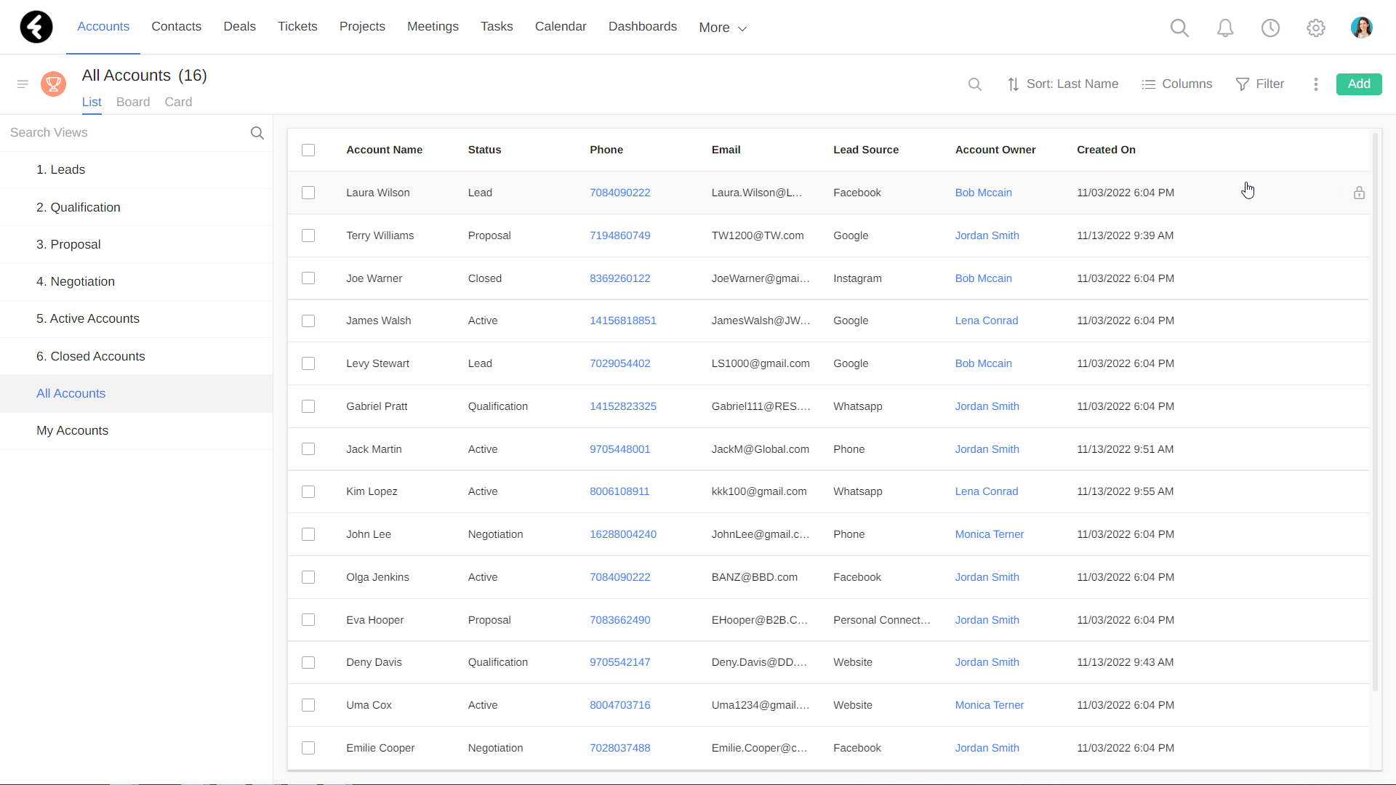Search accounts list magnifier icon
Image resolution: width=1396 pixels, height=785 pixels.
[x=975, y=84]
